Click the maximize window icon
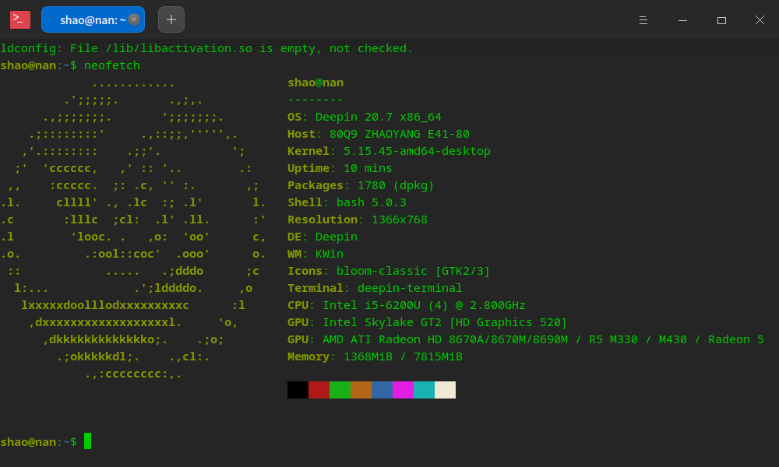This screenshot has height=467, width=779. point(721,19)
